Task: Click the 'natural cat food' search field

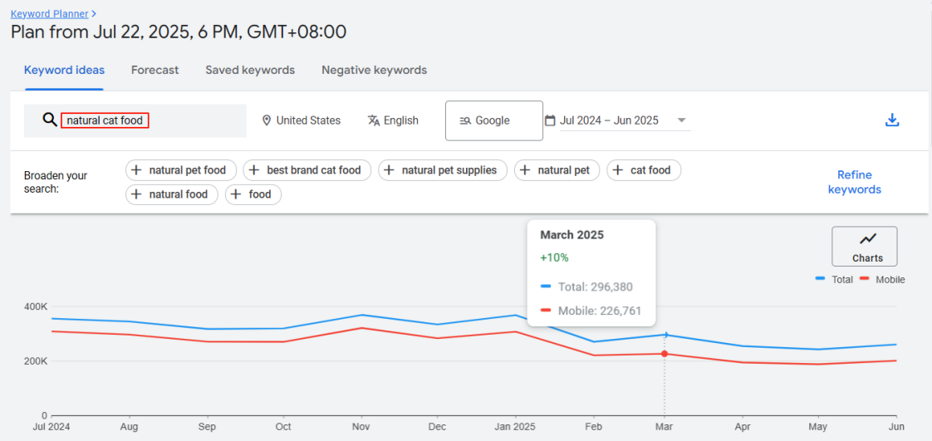Action: point(105,120)
